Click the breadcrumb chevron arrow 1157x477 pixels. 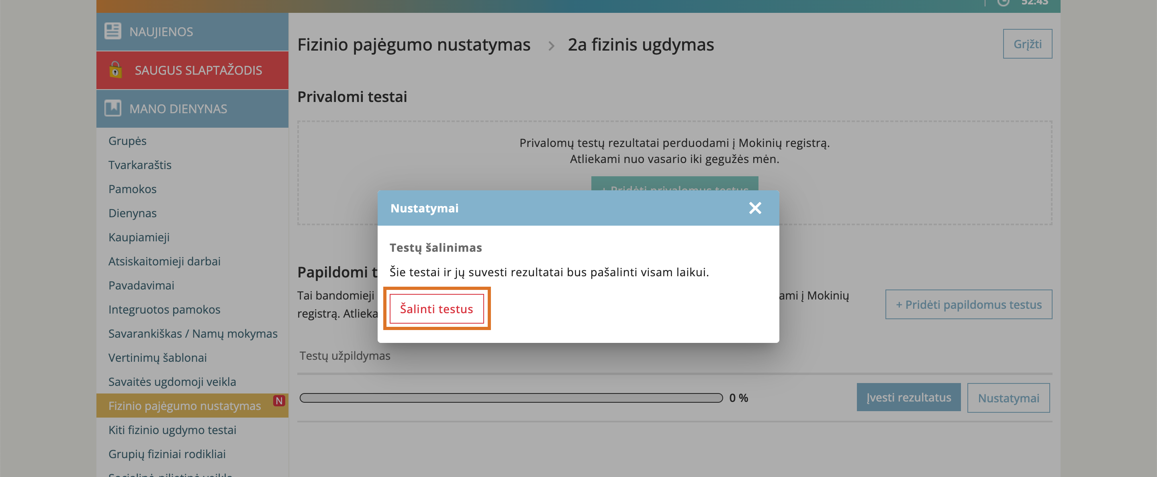551,46
